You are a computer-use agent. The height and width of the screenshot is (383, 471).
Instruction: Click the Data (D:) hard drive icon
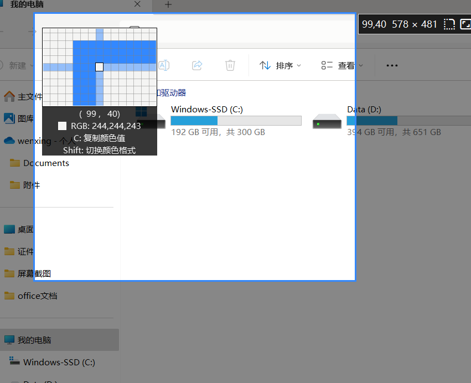tap(327, 121)
